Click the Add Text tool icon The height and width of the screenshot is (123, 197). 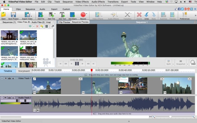click(62, 15)
